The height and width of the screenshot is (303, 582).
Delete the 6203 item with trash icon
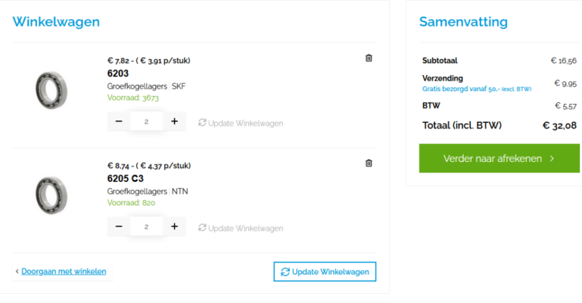(x=369, y=58)
